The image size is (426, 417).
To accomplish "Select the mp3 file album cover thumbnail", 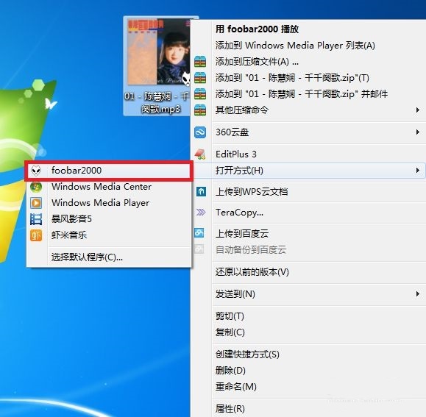I will (159, 52).
